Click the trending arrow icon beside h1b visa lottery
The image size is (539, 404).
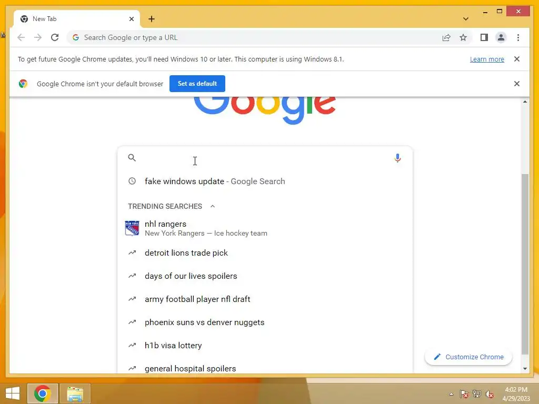[132, 345]
